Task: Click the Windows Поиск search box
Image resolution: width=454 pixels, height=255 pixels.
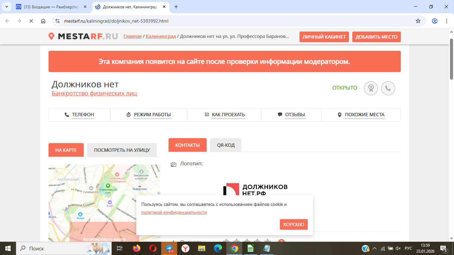Action: [x=63, y=248]
